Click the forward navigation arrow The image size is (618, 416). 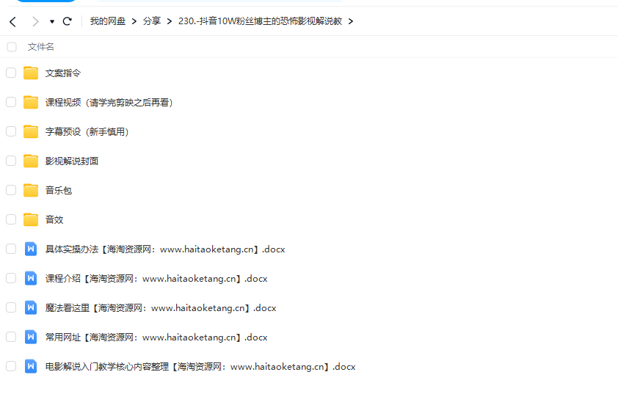pyautogui.click(x=34, y=22)
